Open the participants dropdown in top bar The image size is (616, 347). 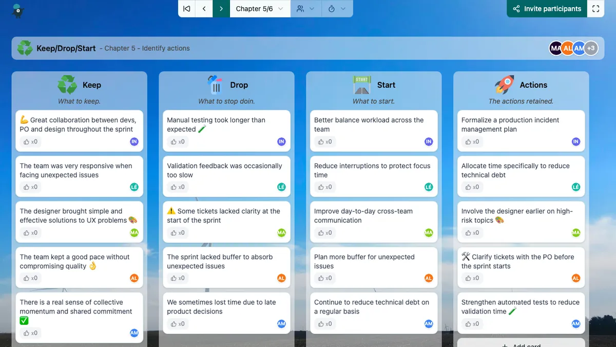coord(305,9)
